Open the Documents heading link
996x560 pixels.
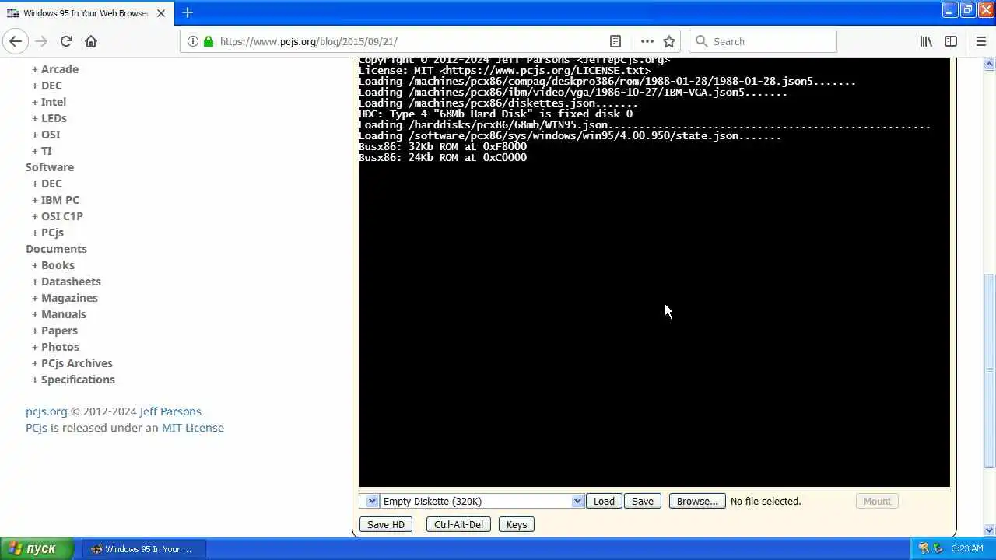[x=56, y=249]
